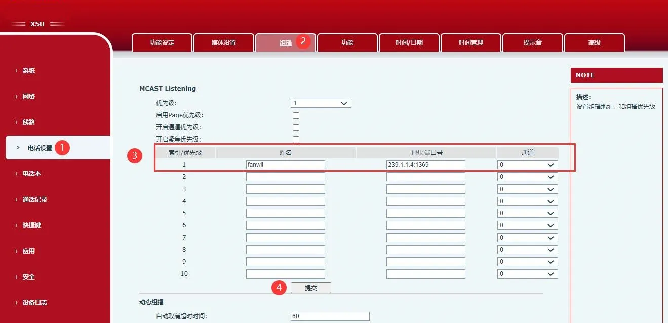Screen dimensions: 668x323
Task: Open the 系统 sidebar section
Action: click(29, 71)
